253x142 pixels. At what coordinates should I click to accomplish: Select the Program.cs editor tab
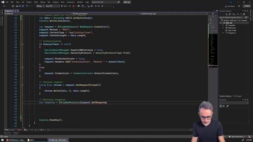9,11
